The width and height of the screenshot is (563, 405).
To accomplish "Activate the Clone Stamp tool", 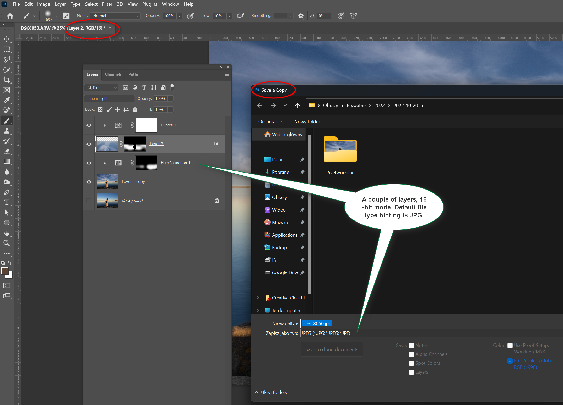I will 7,131.
